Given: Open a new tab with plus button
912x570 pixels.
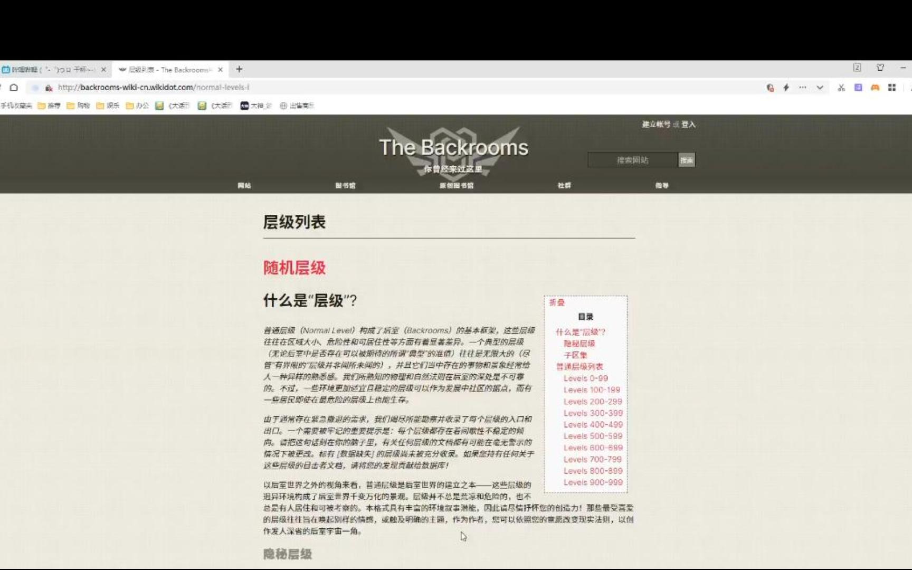Looking at the screenshot, I should (x=239, y=69).
